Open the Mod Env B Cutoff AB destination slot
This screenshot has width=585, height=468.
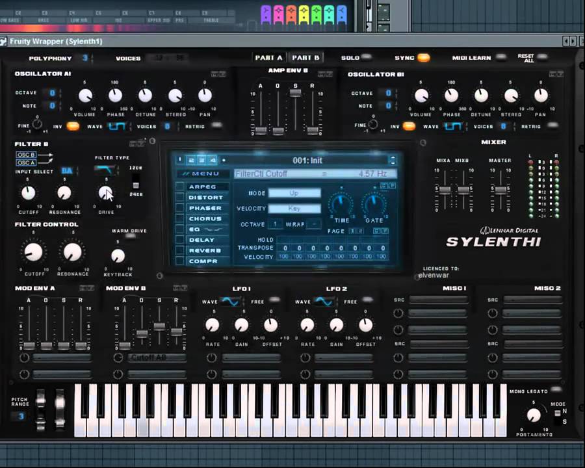(x=157, y=357)
